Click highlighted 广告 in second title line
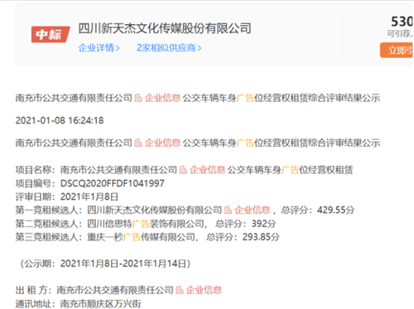This screenshot has width=414, height=309. [x=245, y=143]
